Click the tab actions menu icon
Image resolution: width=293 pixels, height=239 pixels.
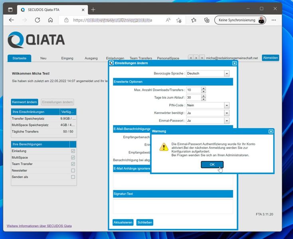coord(10,10)
